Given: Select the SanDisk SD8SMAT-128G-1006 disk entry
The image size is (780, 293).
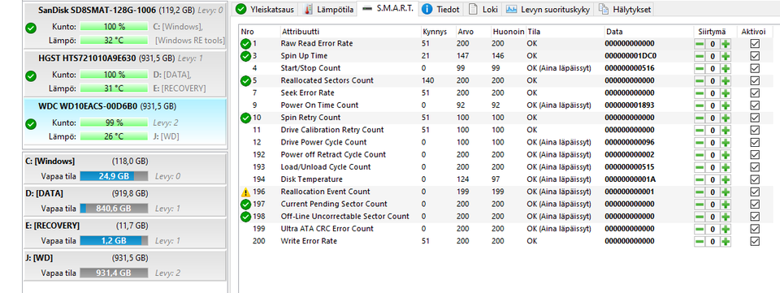Looking at the screenshot, I should [x=125, y=26].
